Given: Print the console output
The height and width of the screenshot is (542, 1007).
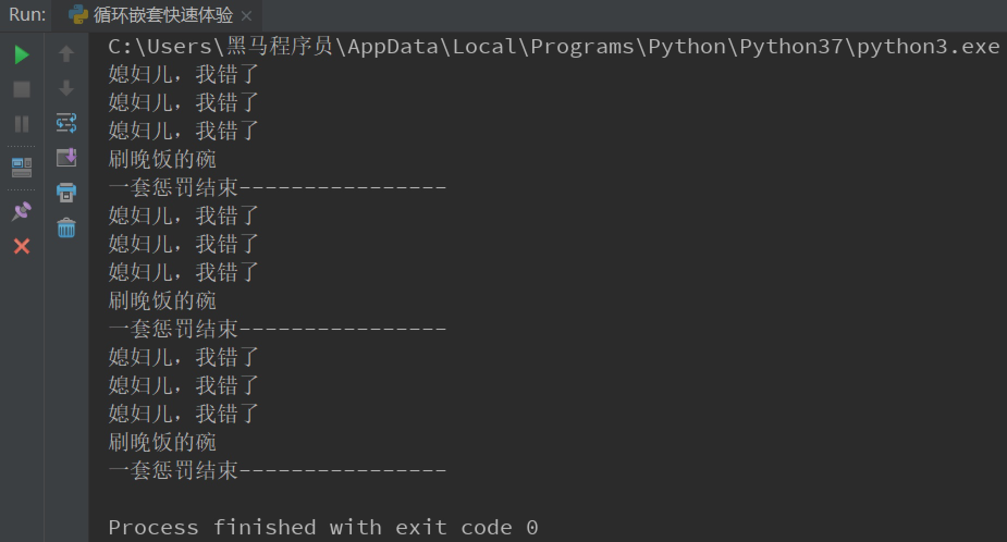Looking at the screenshot, I should (x=66, y=193).
